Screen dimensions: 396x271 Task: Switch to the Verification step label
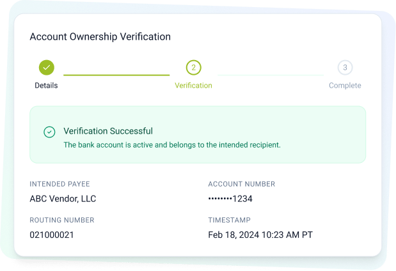[193, 86]
